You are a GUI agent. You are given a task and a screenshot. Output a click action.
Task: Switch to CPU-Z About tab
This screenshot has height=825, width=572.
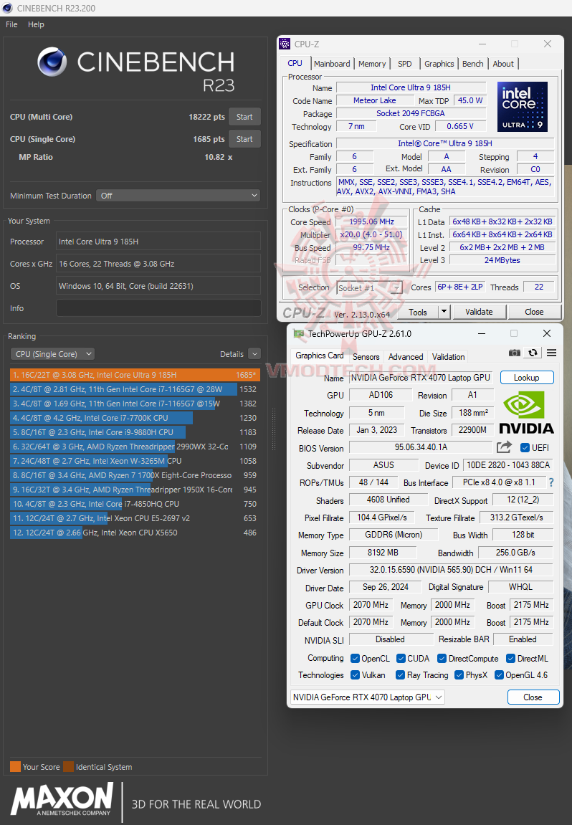pos(503,64)
